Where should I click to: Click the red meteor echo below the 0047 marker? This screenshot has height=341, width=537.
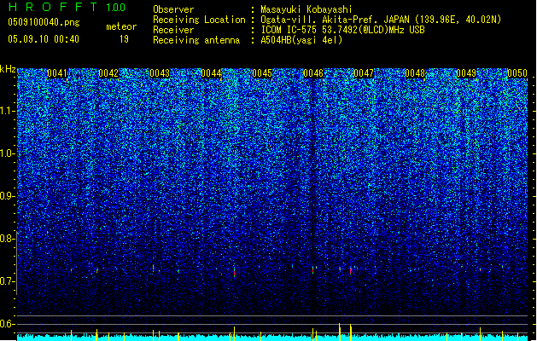point(351,271)
